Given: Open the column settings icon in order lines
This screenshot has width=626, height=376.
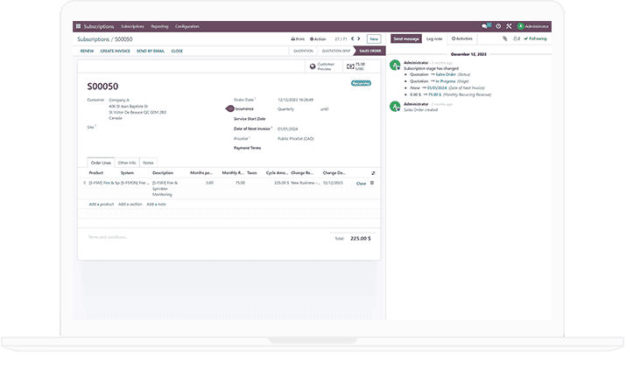Looking at the screenshot, I should coord(372,173).
